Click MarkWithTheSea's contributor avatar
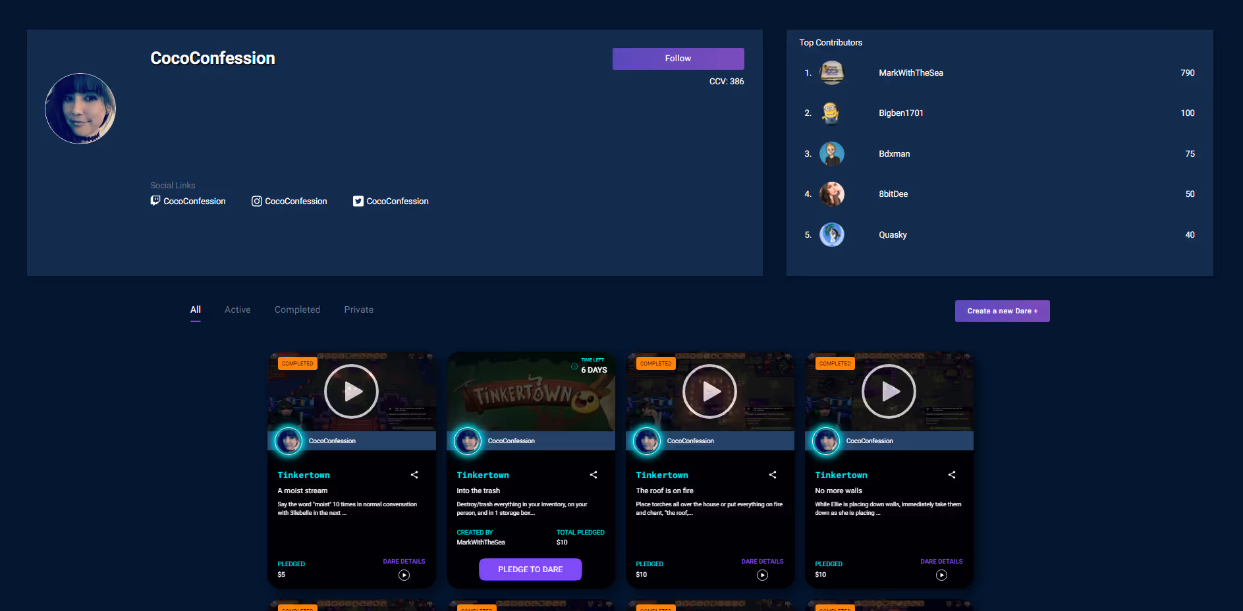The height and width of the screenshot is (611, 1243). point(831,72)
